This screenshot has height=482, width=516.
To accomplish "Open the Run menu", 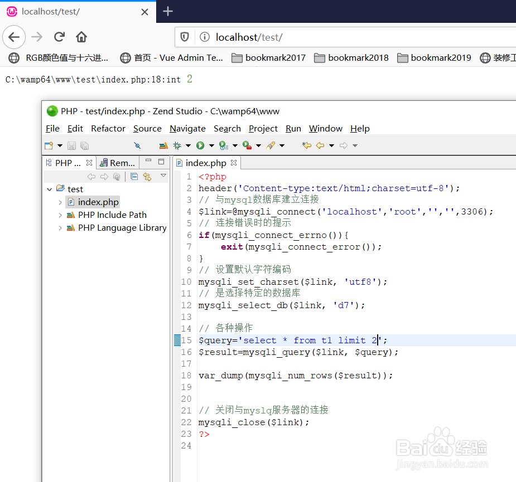I will click(293, 129).
